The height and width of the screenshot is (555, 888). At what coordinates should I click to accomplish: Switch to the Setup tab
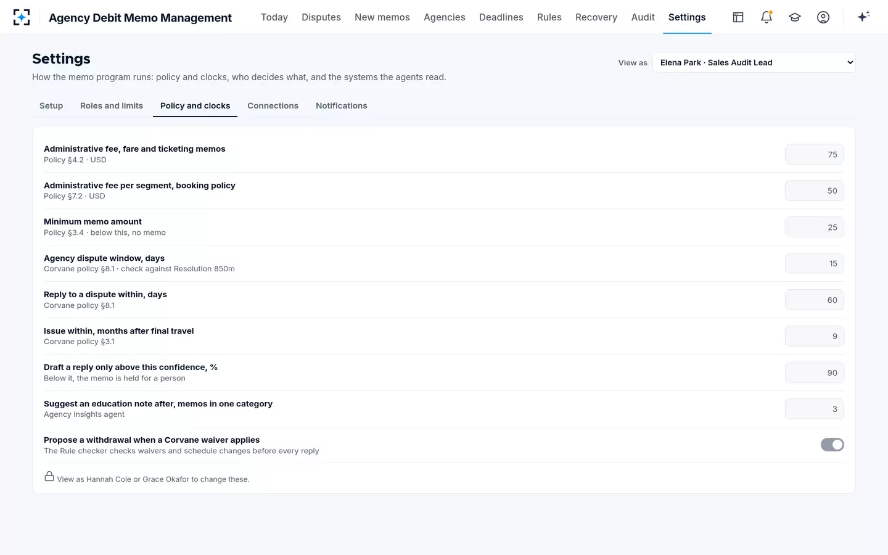coord(51,105)
